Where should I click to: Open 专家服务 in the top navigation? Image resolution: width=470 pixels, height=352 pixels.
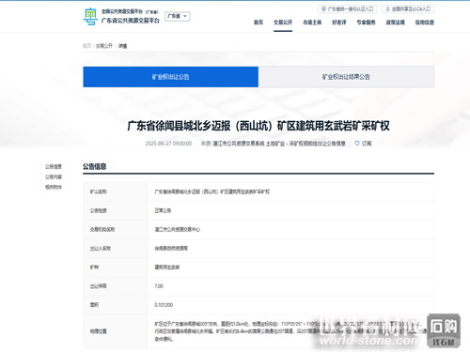tap(366, 23)
